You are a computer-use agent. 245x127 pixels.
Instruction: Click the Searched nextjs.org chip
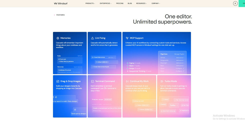[168, 111]
